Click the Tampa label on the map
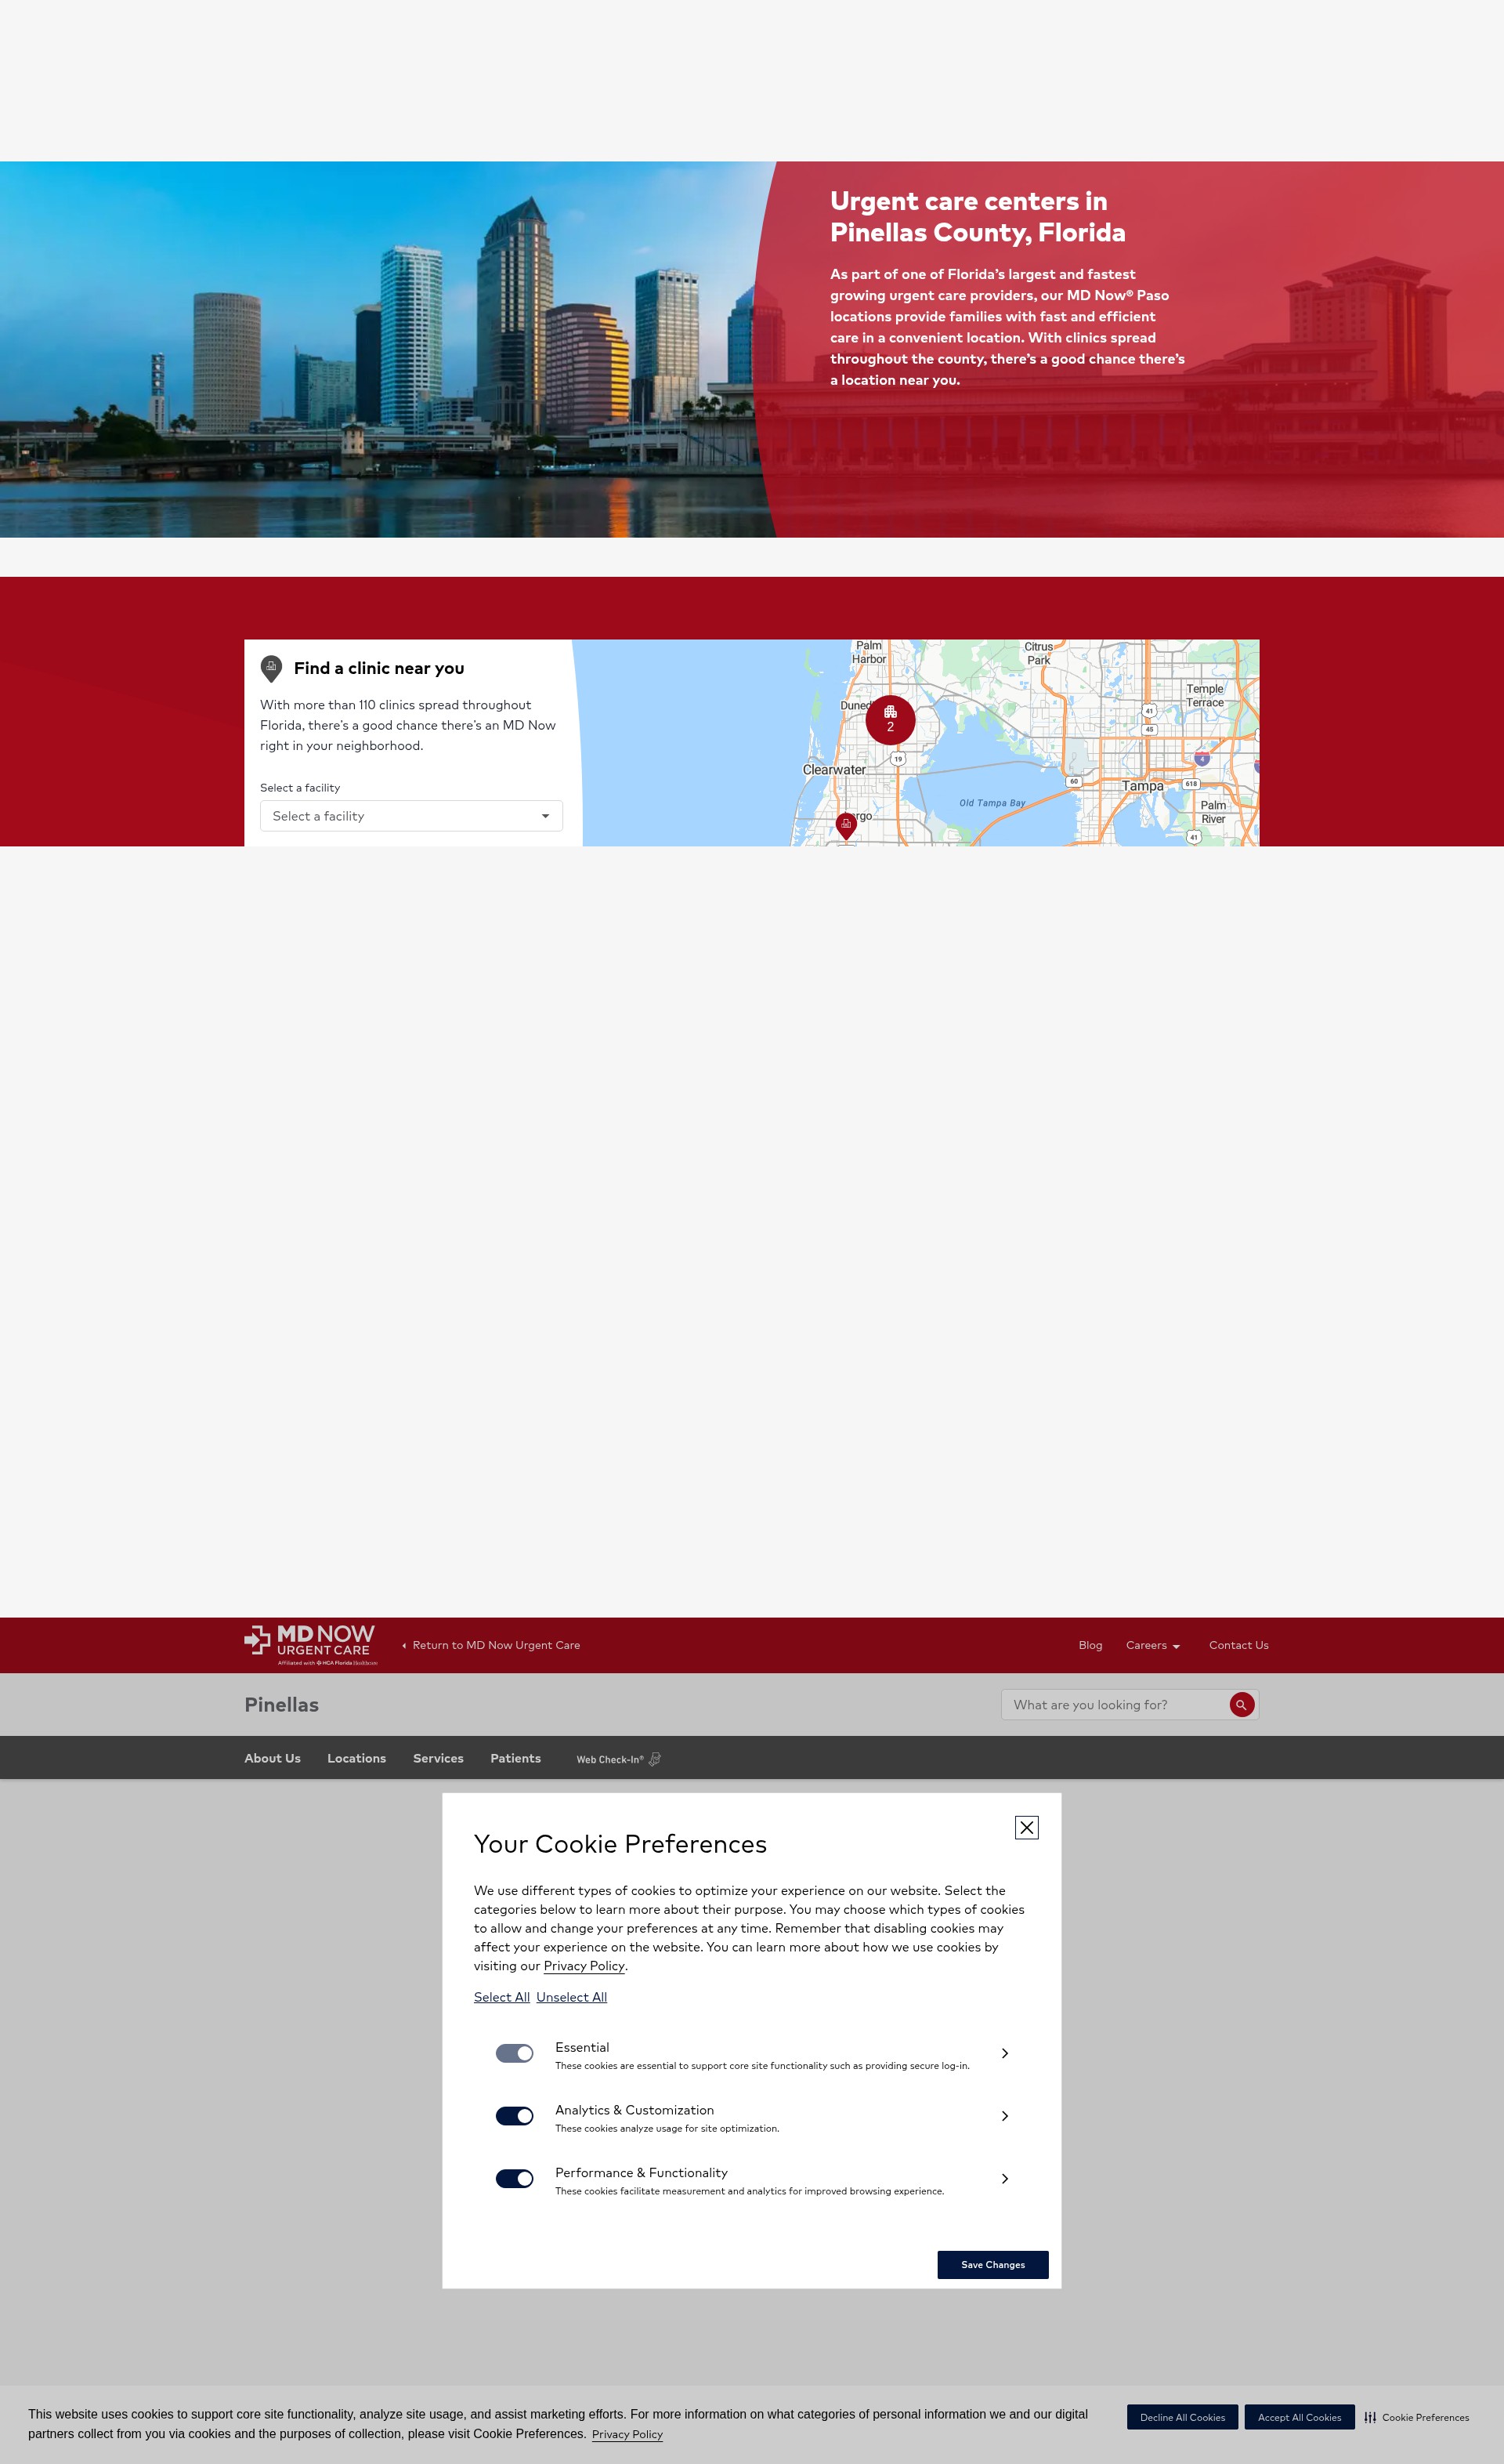This screenshot has width=1504, height=2464. click(1142, 786)
